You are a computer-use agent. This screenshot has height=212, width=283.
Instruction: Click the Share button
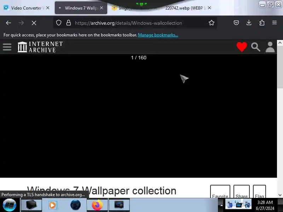click(242, 192)
